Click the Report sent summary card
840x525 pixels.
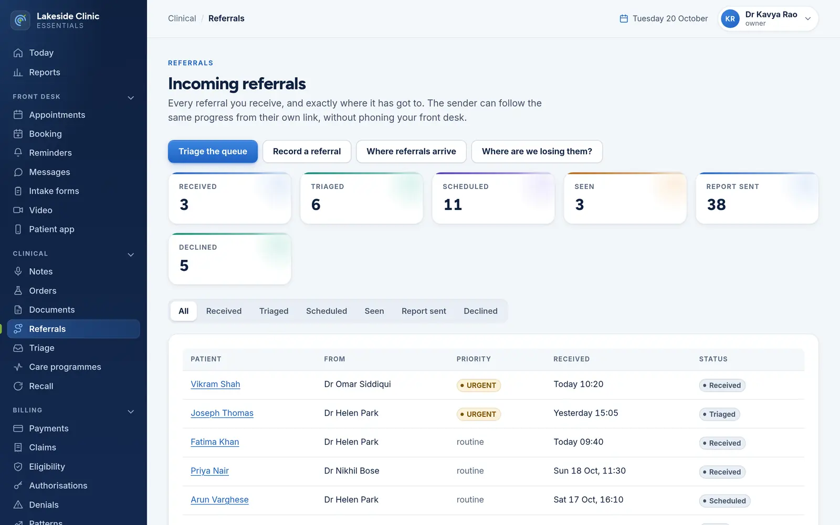757,198
